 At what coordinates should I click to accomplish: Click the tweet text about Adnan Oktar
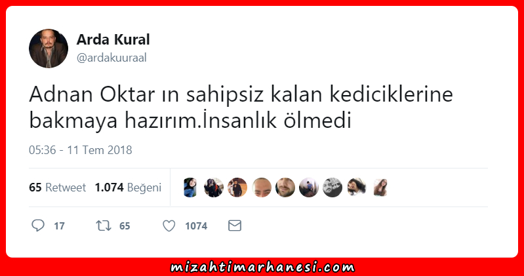pyautogui.click(x=241, y=108)
